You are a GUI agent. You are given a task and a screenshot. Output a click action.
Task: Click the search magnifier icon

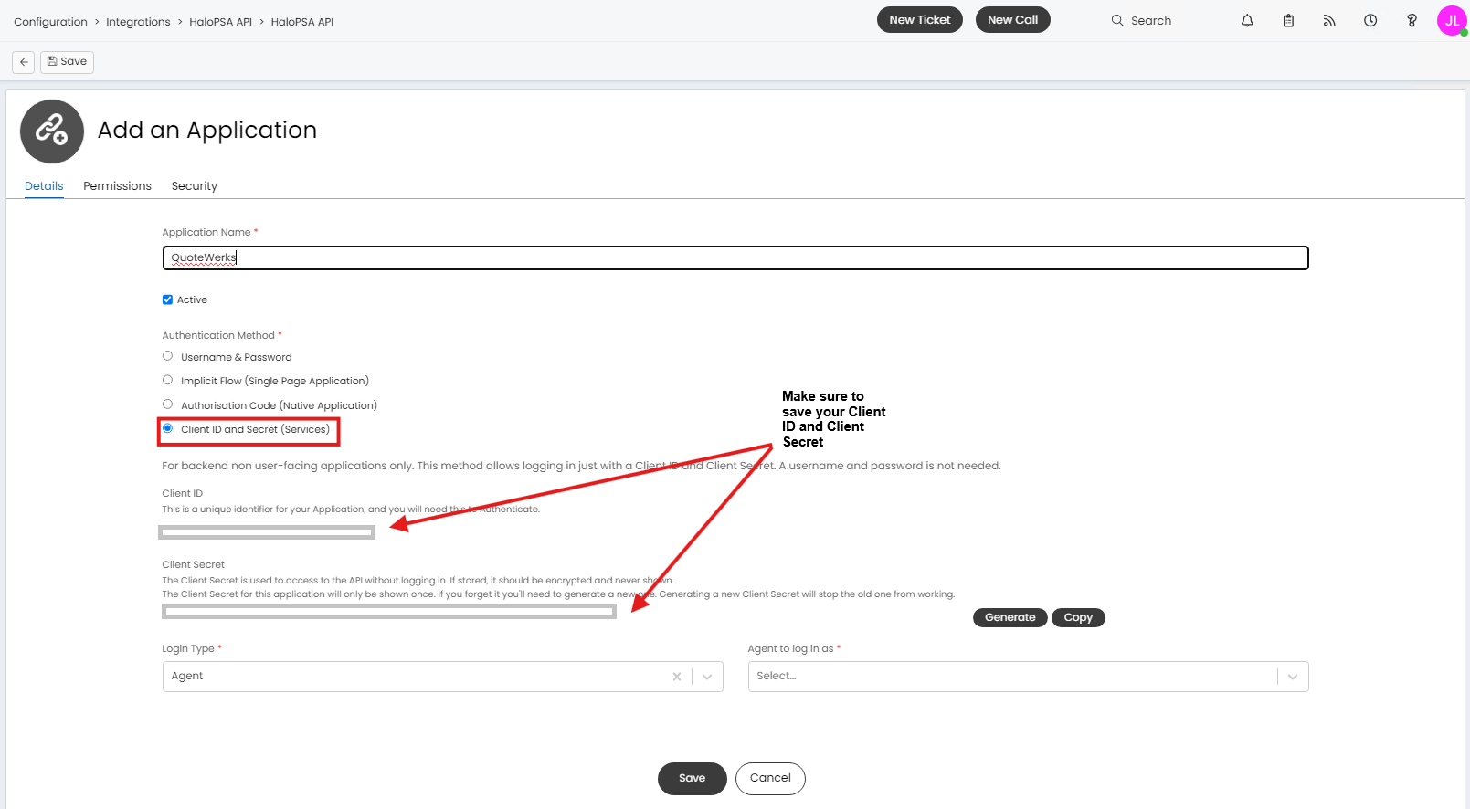(1117, 20)
